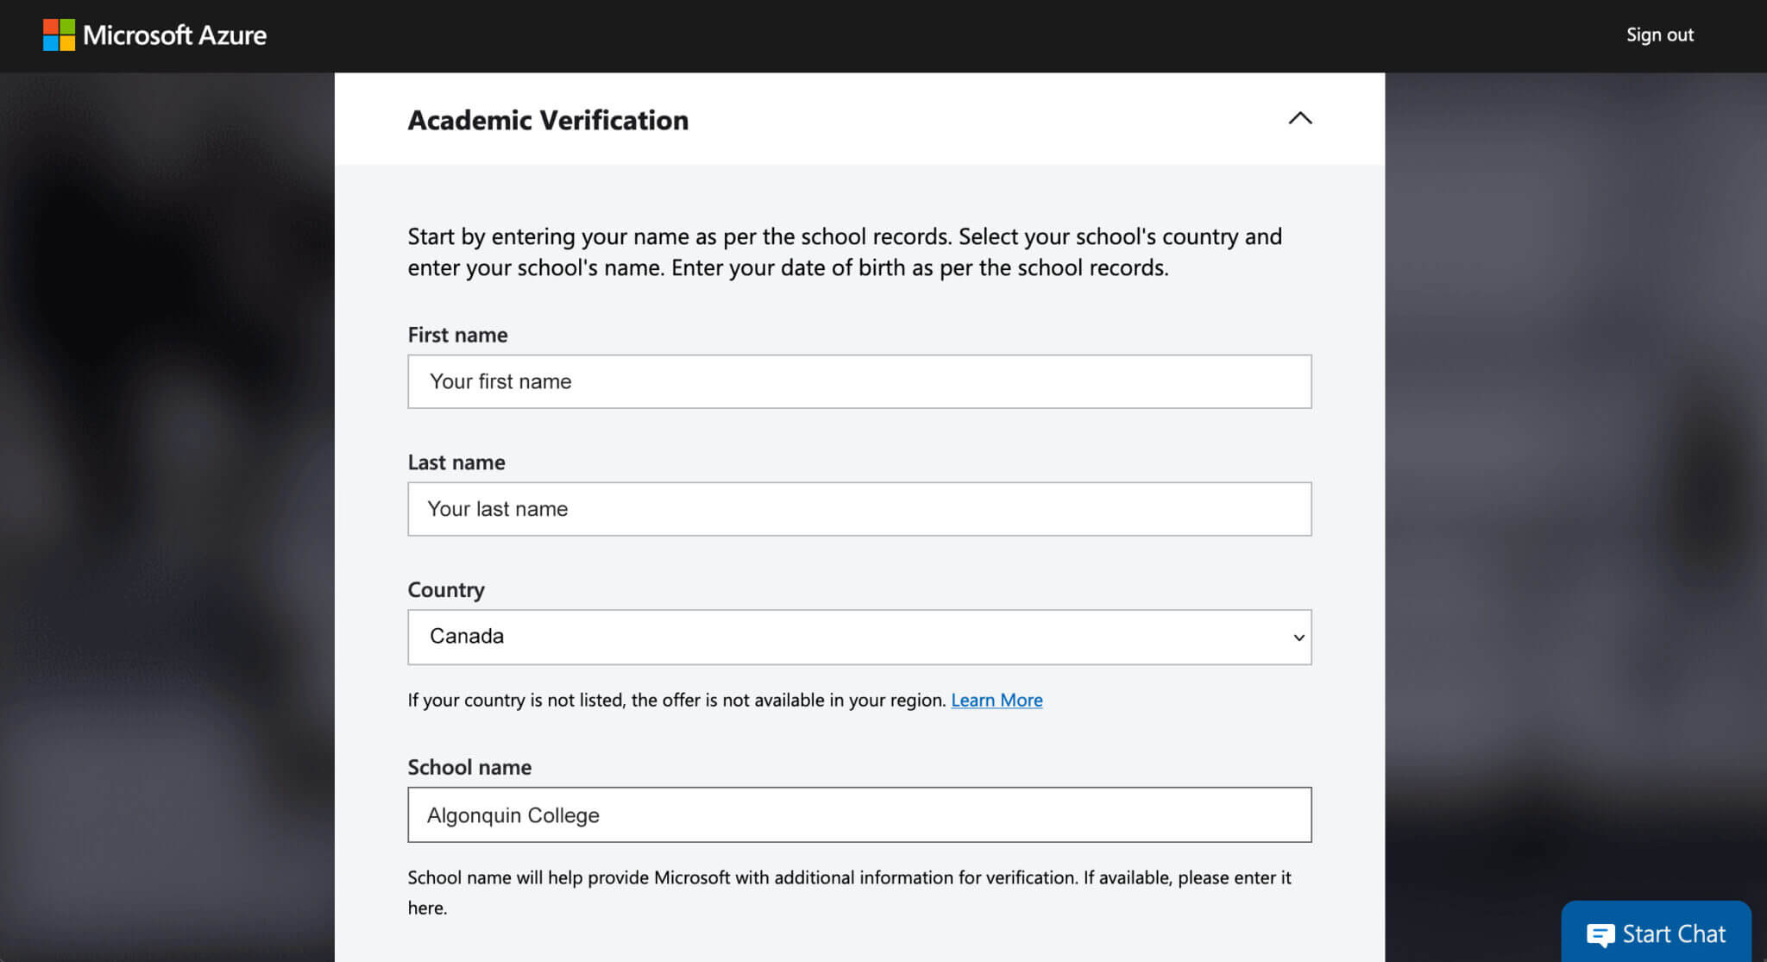Click the School name label
1767x962 pixels.
(468, 767)
